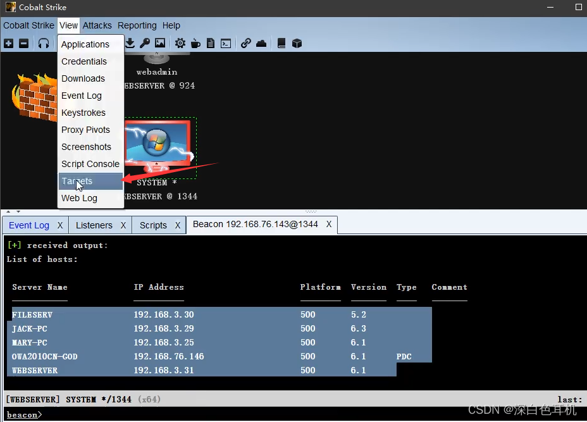Click the IP address 192.168.3.25
Viewport: 587px width, 422px height.
(164, 342)
